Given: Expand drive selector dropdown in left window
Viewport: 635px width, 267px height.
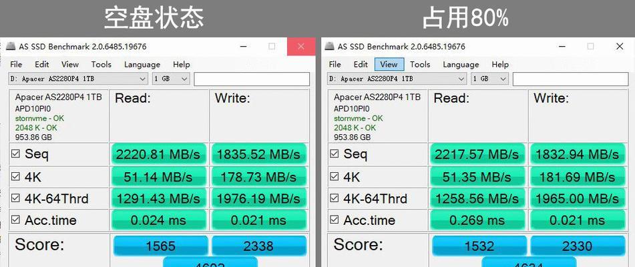Looking at the screenshot, I should click(142, 79).
